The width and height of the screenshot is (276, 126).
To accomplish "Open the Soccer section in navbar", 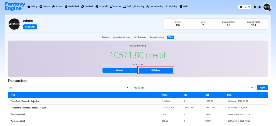I will point(57,6).
